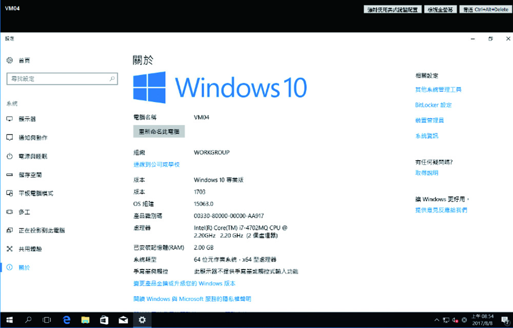The height and width of the screenshot is (328, 513).
Task: Minimize the Settings window
Action: (473, 38)
